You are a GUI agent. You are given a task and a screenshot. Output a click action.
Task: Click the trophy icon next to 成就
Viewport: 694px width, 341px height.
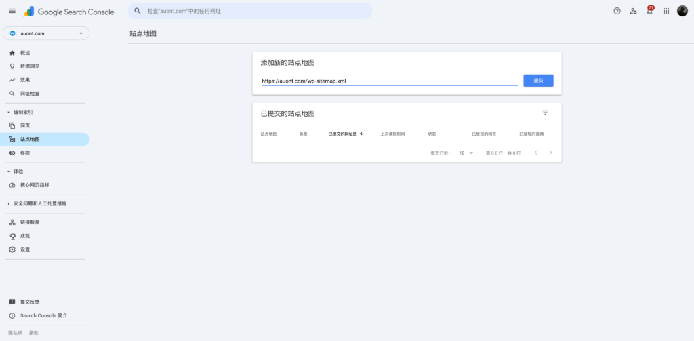(x=12, y=236)
